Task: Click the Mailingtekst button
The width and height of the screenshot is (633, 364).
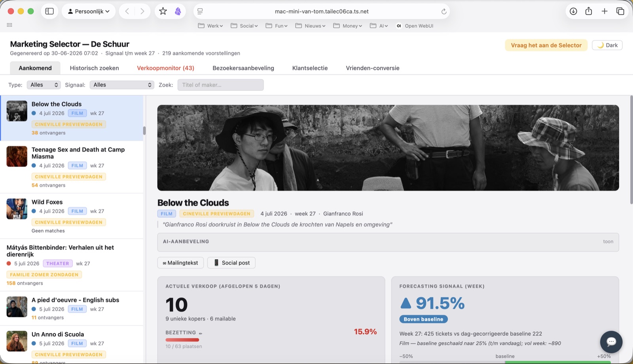Action: 180,263
